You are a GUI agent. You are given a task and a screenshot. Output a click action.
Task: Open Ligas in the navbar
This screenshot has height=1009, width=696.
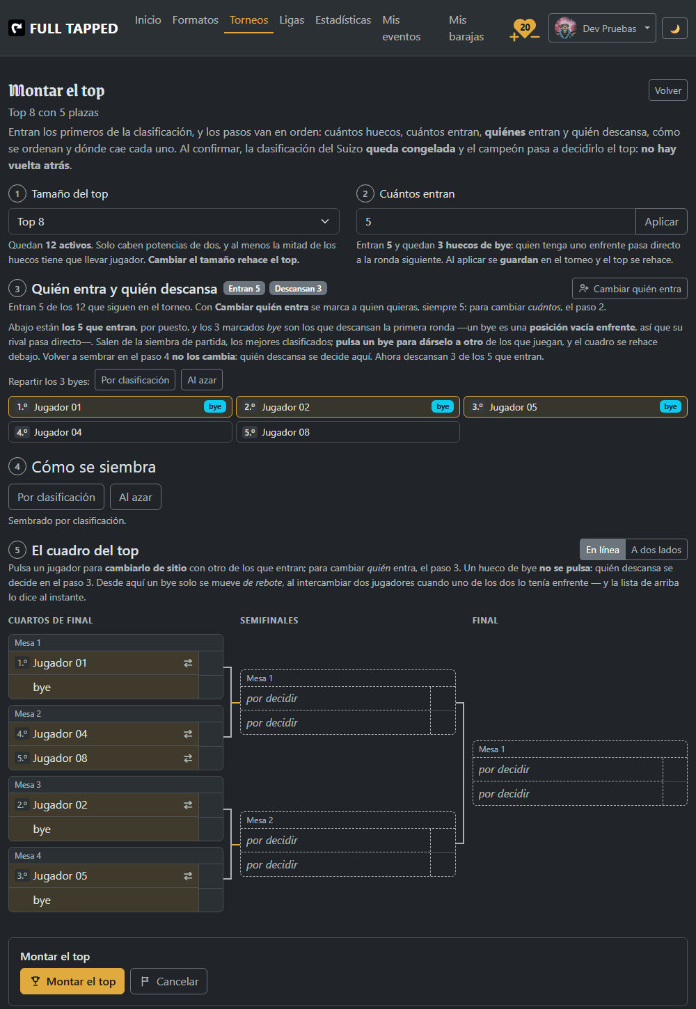pos(292,20)
